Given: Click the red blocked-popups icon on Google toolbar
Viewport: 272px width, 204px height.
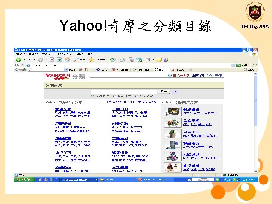Looking at the screenshot, I should (x=113, y=70).
